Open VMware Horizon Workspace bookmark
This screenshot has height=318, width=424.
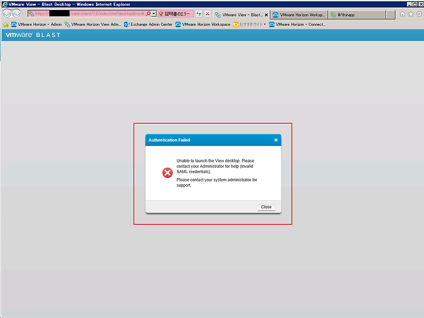pos(203,24)
